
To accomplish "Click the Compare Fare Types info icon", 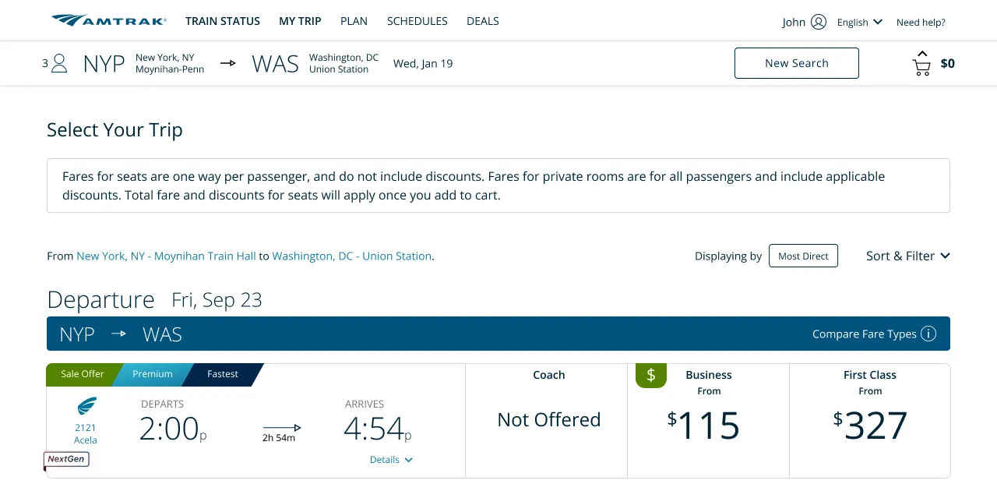I will (928, 334).
